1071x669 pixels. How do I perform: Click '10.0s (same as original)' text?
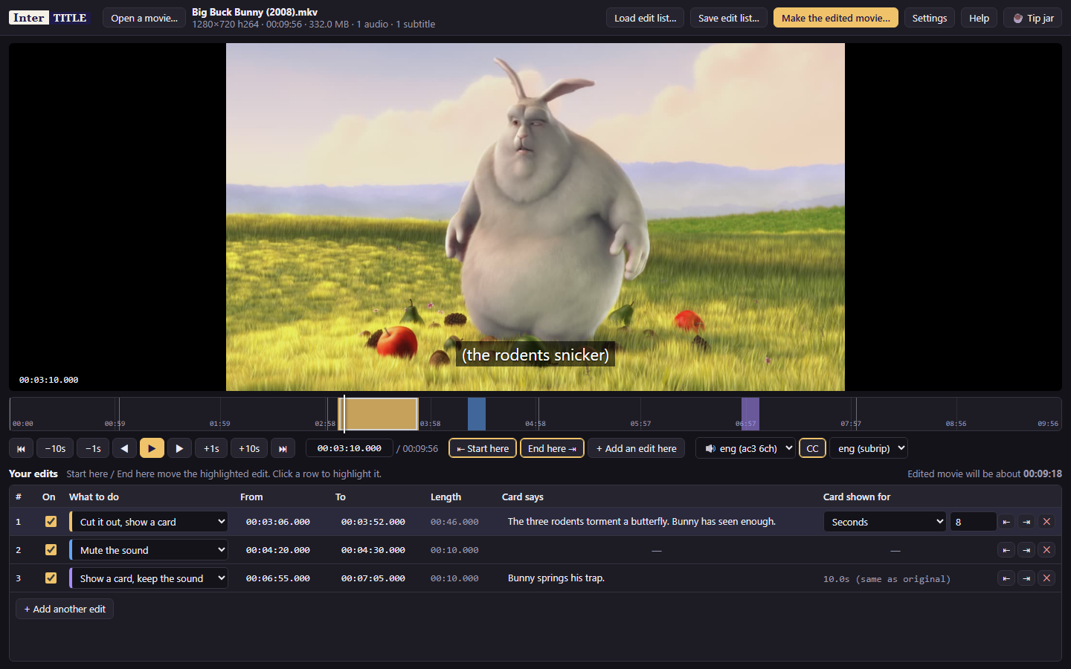[x=887, y=579]
